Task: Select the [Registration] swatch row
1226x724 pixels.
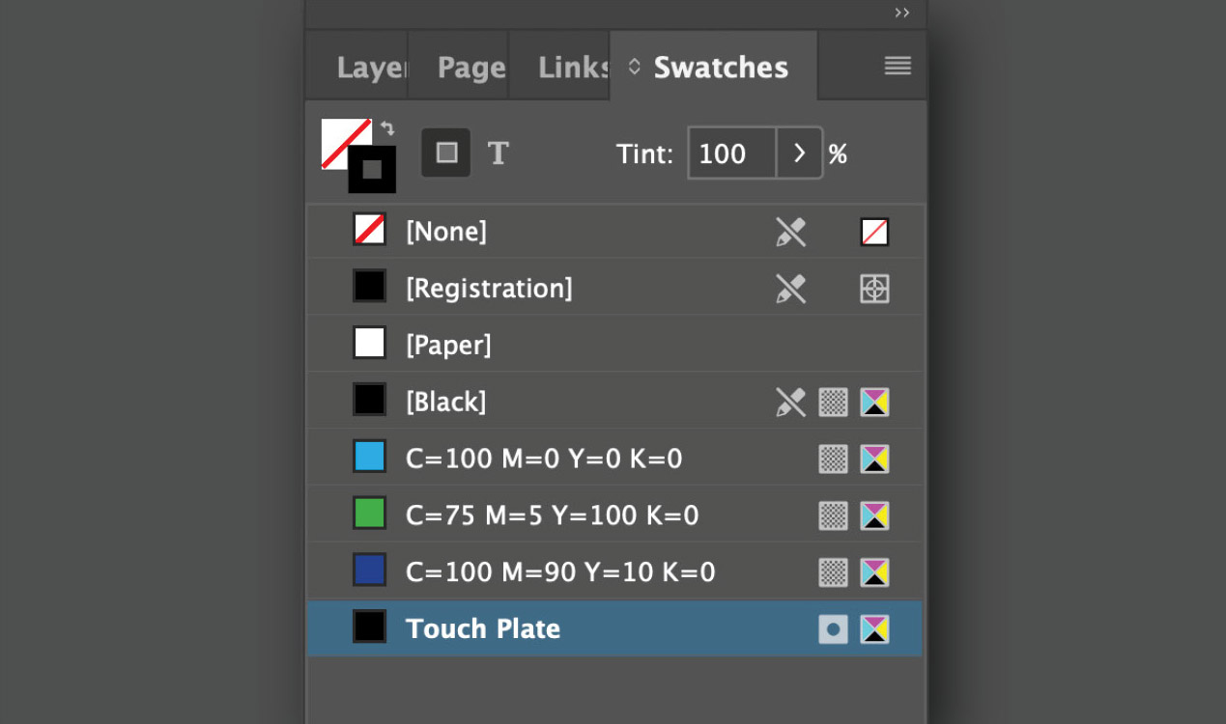Action: 614,288
